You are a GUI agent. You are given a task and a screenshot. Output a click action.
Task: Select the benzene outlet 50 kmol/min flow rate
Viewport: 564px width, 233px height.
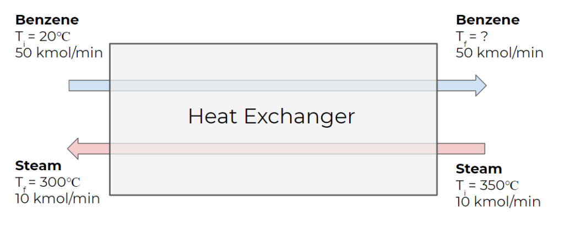[500, 53]
